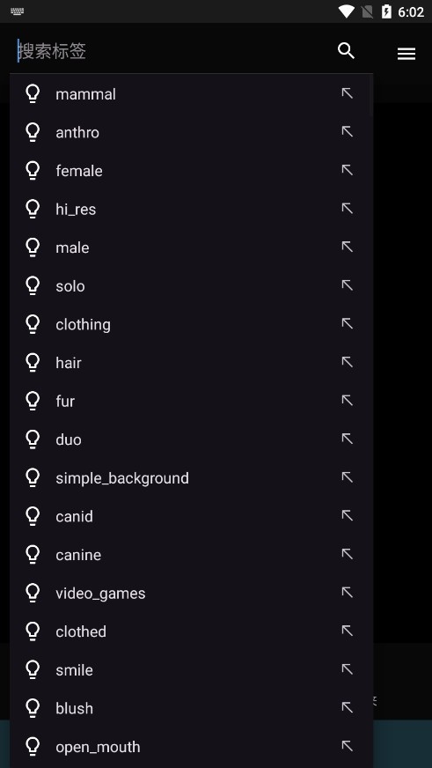The image size is (432, 768).
Task: Select the 'blush' tag suggestion
Action: 191,708
